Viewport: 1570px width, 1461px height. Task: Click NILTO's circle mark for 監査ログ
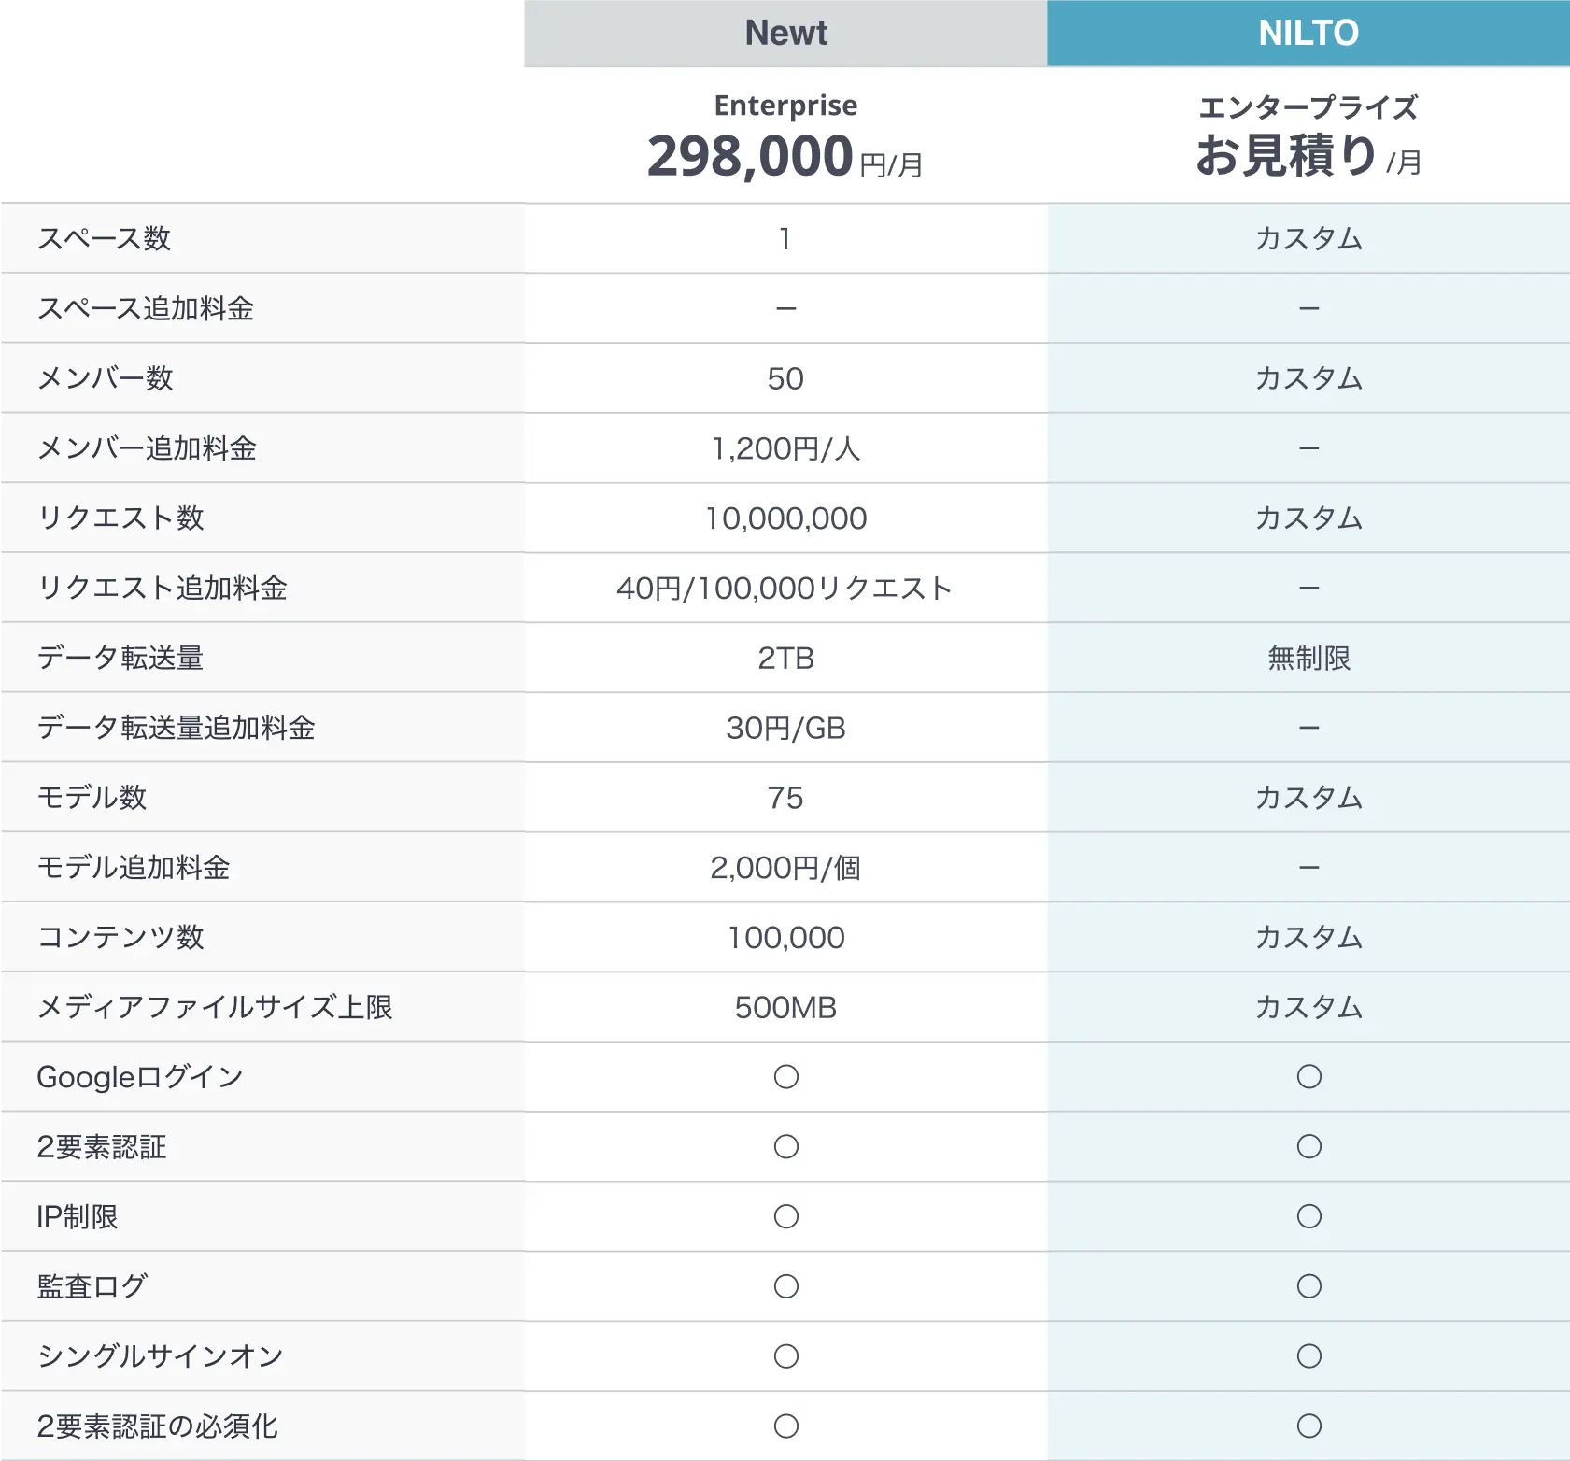(1309, 1286)
